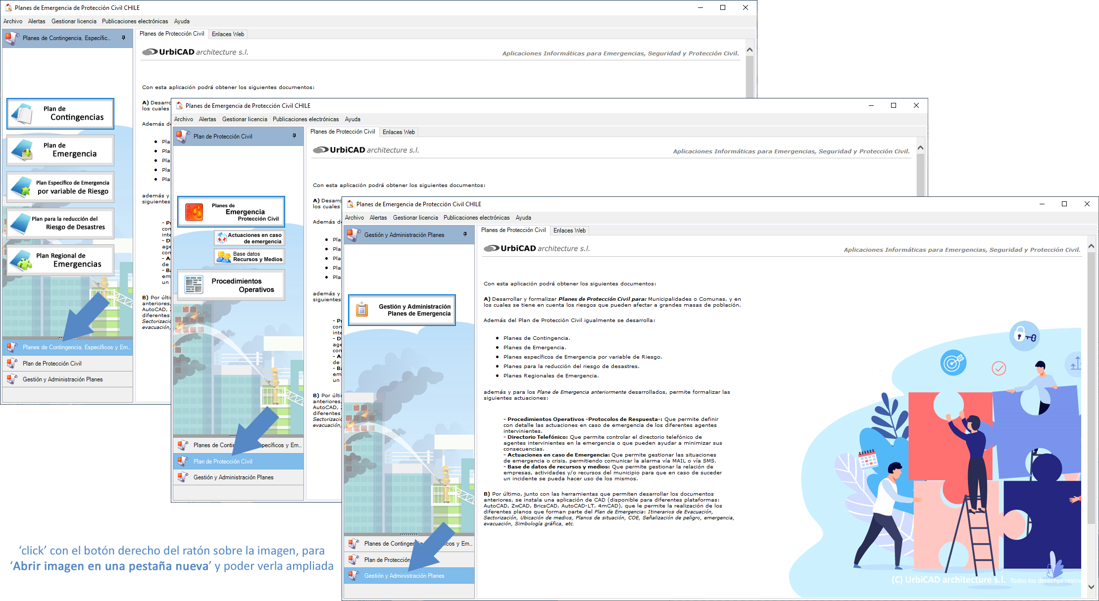Click header icon of middle window's Plan de Protección Civil panel
Viewport: 1099px width, 601px height.
click(183, 136)
